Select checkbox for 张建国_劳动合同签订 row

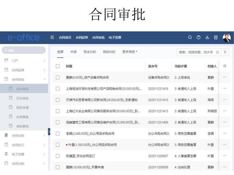[58, 156]
